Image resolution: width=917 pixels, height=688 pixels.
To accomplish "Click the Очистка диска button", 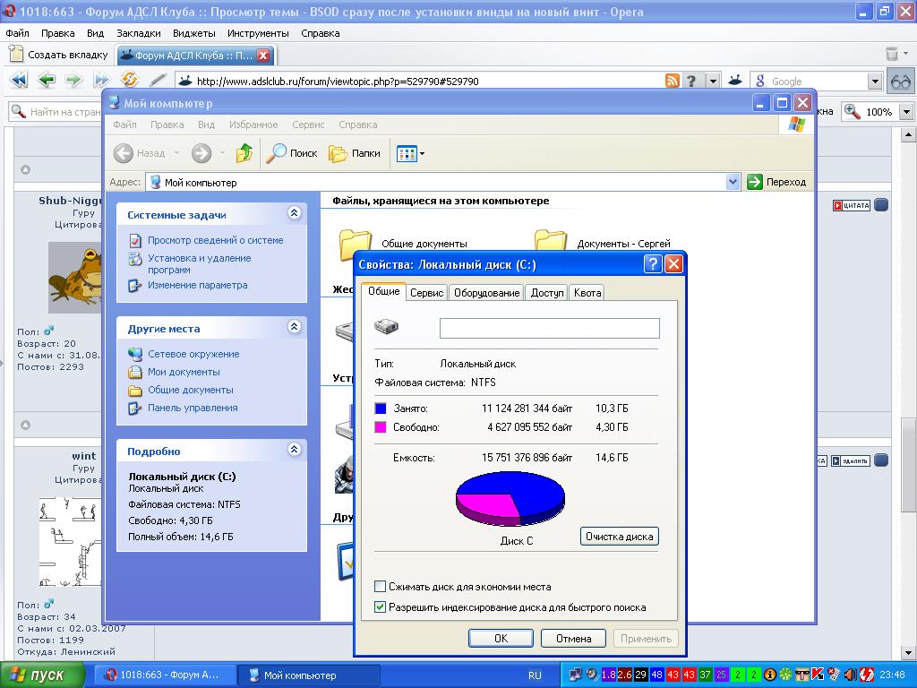I will pos(619,537).
